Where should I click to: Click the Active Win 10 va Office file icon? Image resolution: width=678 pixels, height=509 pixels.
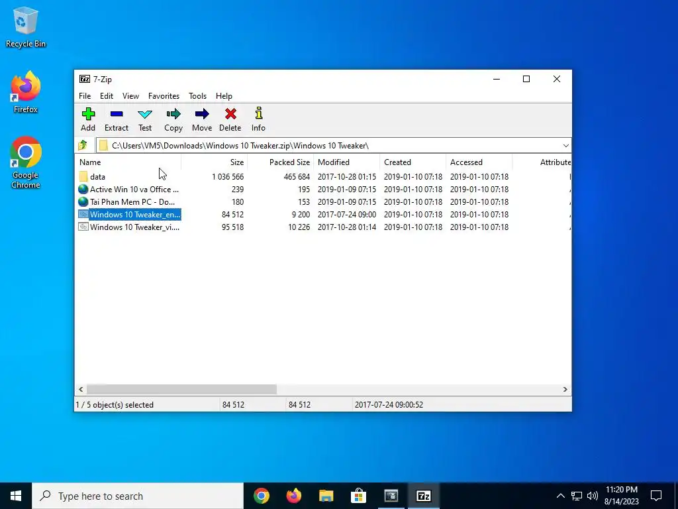83,189
